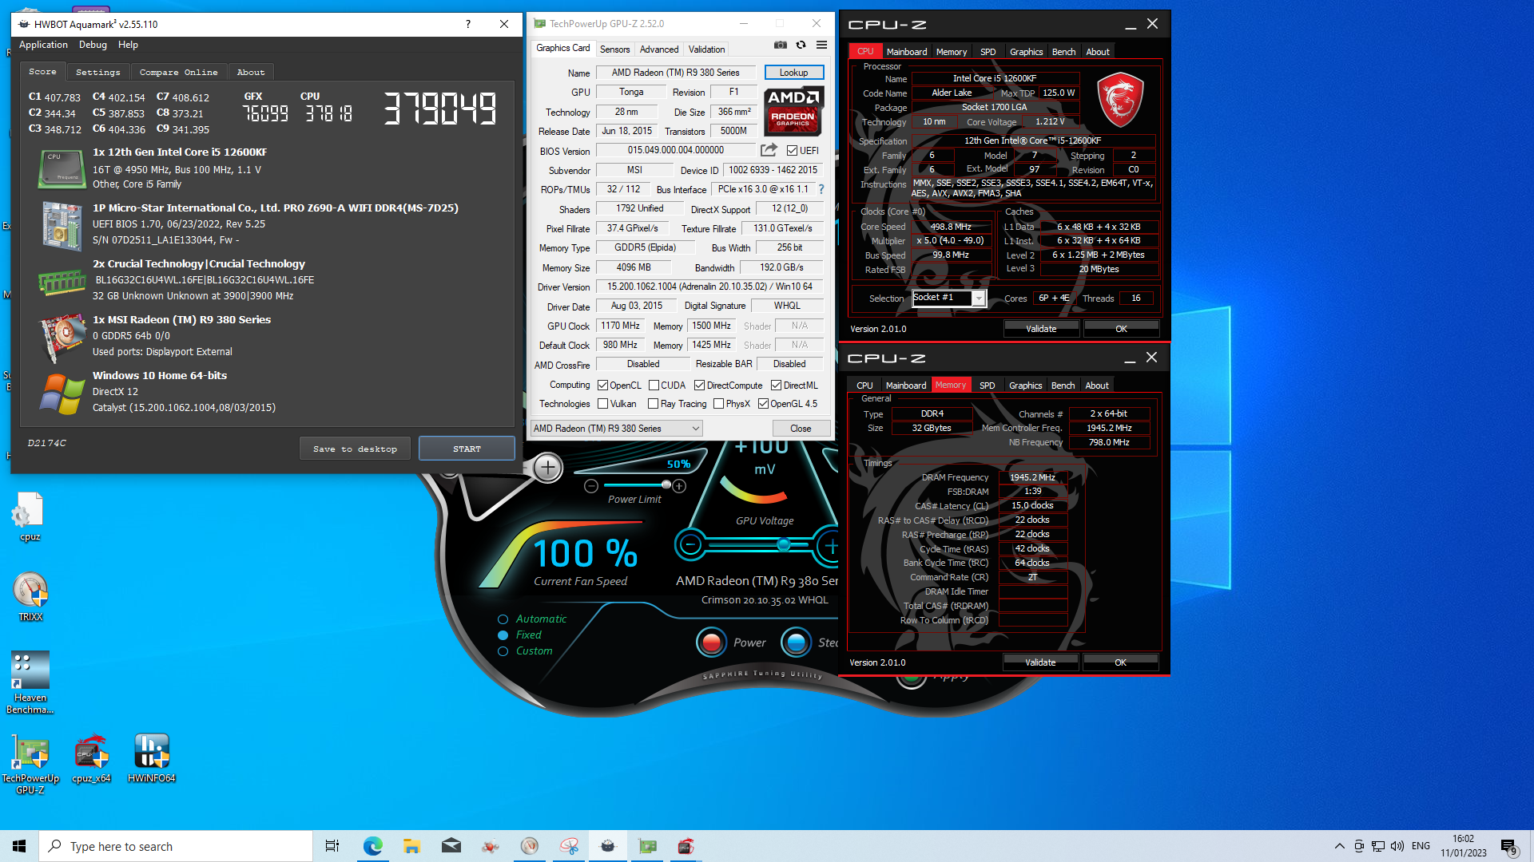Screen dimensions: 1534x862
Task: Click the START benchmark button
Action: pos(467,449)
